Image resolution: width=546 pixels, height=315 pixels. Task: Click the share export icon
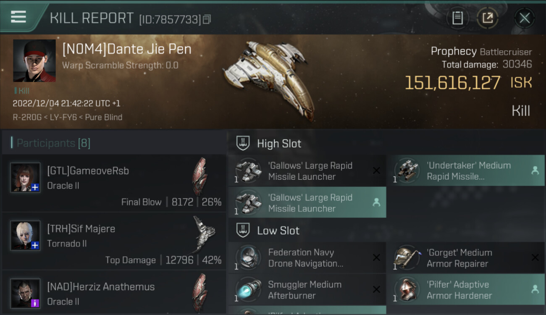click(x=487, y=18)
